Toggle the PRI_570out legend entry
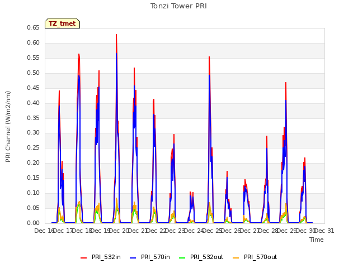The image size is (358, 268). tap(255, 257)
